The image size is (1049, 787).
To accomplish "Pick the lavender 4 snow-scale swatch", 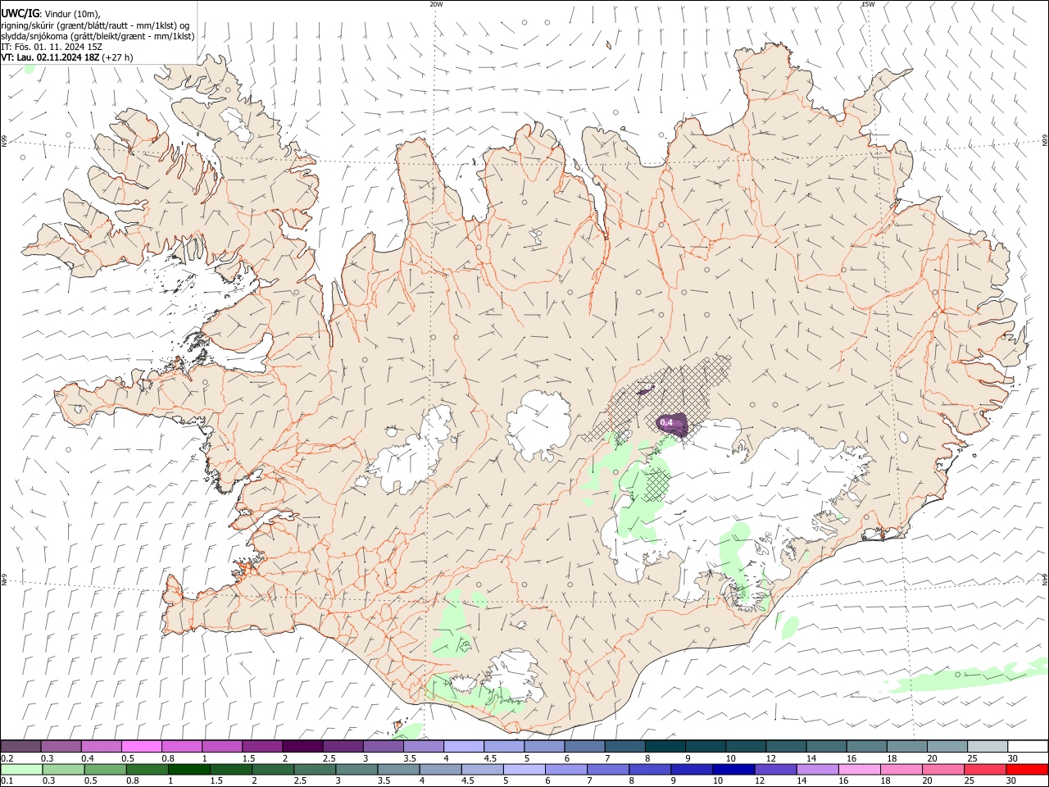I will point(464,746).
